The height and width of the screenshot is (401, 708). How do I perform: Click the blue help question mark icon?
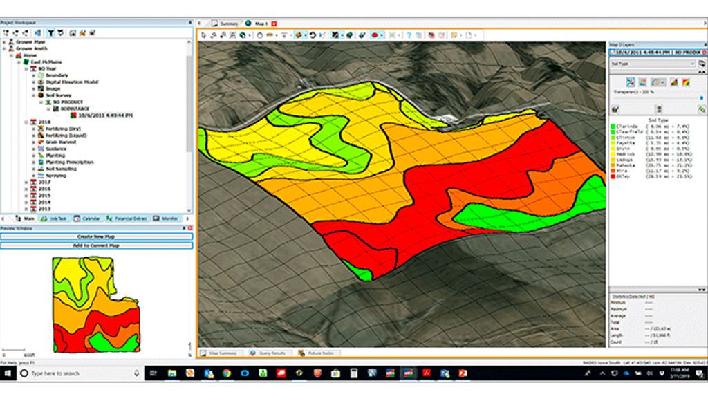409,35
